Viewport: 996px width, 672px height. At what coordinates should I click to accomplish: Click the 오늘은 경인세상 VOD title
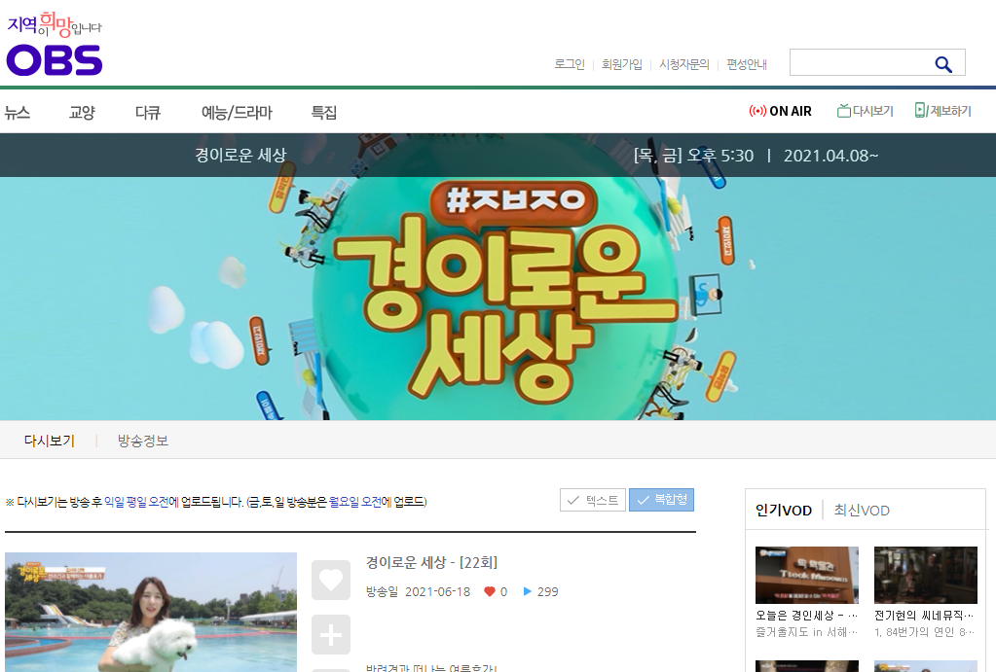807,616
